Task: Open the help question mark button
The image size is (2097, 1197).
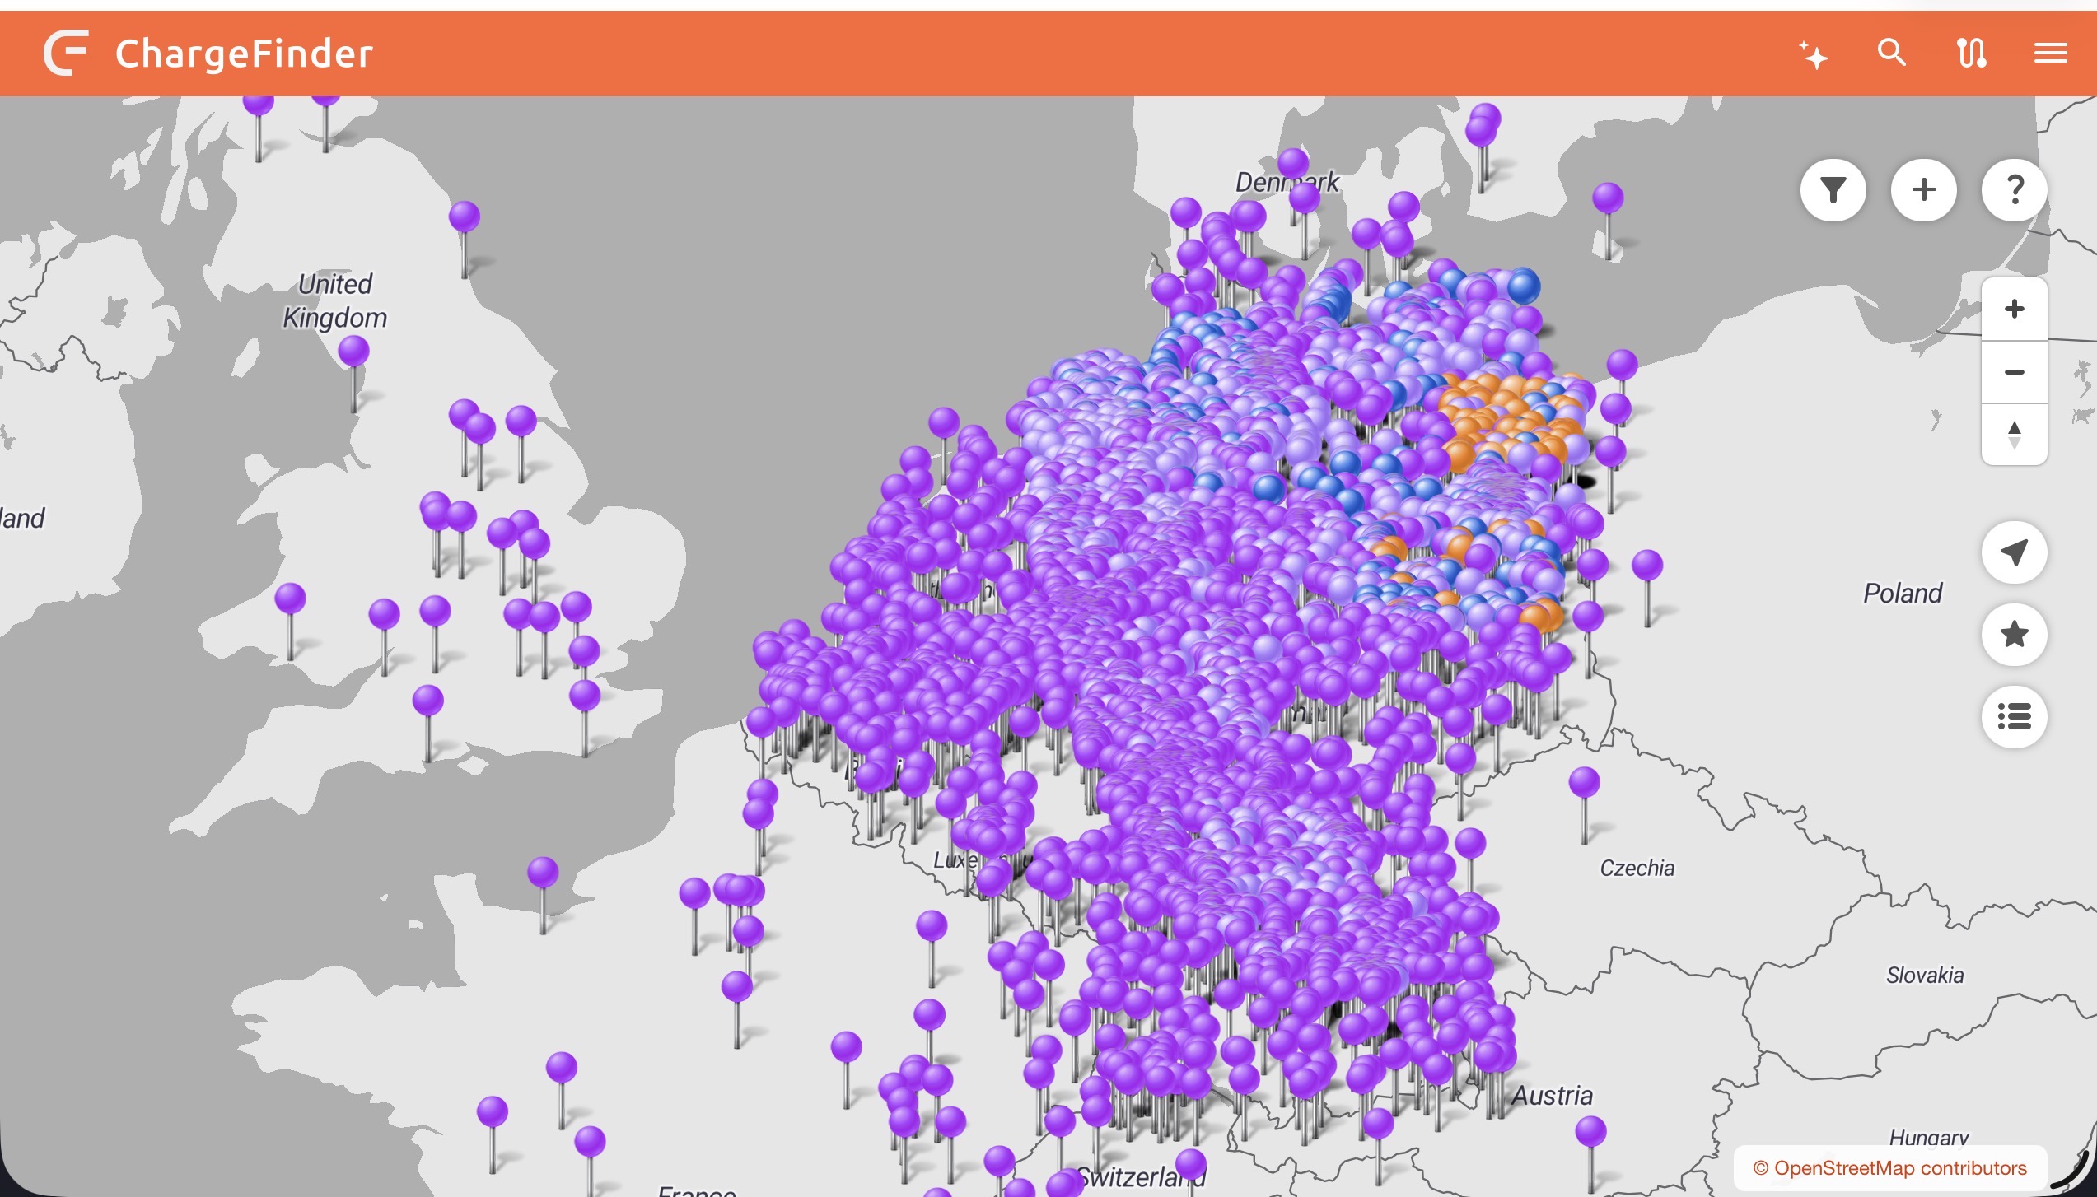Action: click(x=2014, y=191)
